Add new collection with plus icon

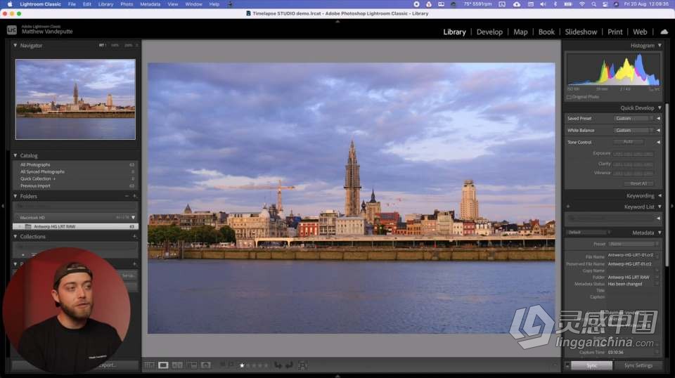pyautogui.click(x=134, y=237)
